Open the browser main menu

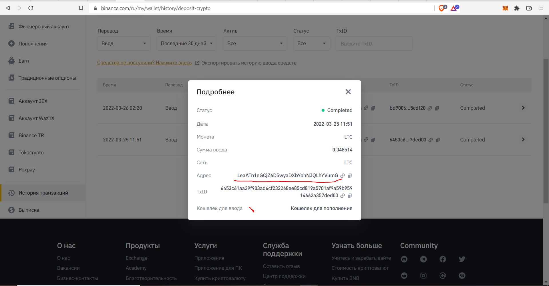coord(541,8)
